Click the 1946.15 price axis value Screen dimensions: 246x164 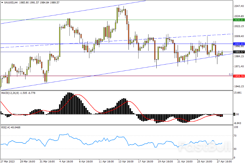(239, 86)
